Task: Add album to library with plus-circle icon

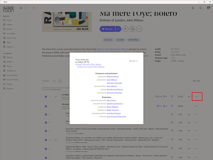Action: click(x=132, y=29)
